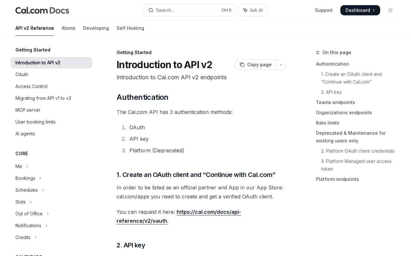Follow the api-reference/v2/oauth link
Image resolution: width=411 pixels, height=256 pixels.
coord(179,216)
